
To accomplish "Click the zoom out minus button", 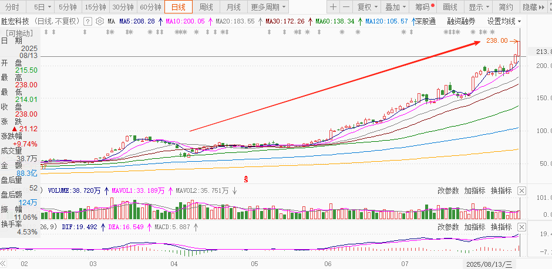I will pos(346,7).
